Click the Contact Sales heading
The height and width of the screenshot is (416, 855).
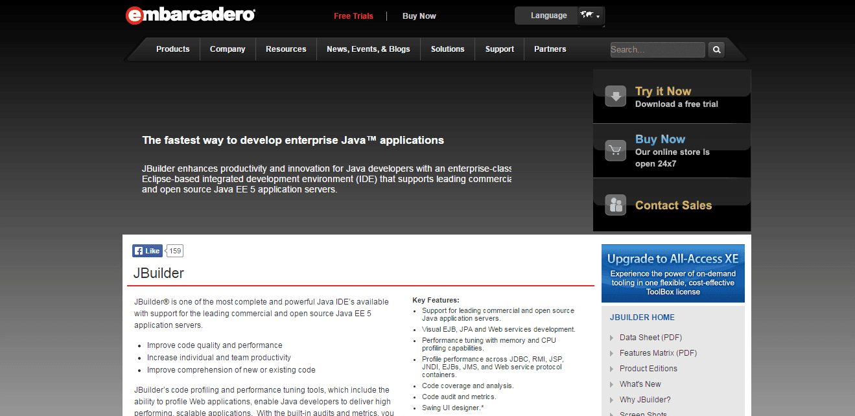pyautogui.click(x=673, y=205)
